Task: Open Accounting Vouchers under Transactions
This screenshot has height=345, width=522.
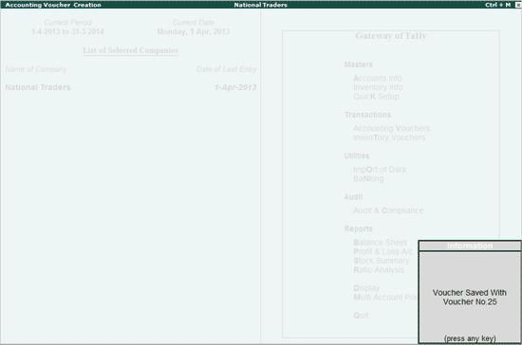Action: click(x=391, y=128)
